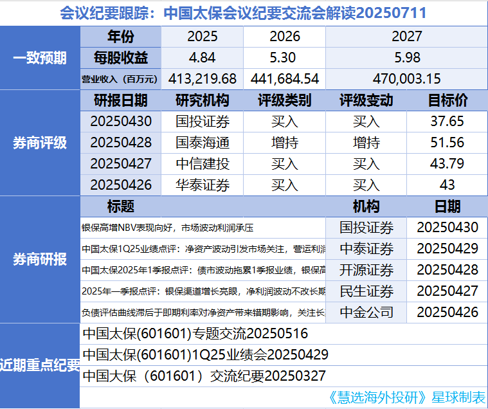The height and width of the screenshot is (409, 488).
Task: Click the 华泰证券 rating row institution
Action: 203,185
